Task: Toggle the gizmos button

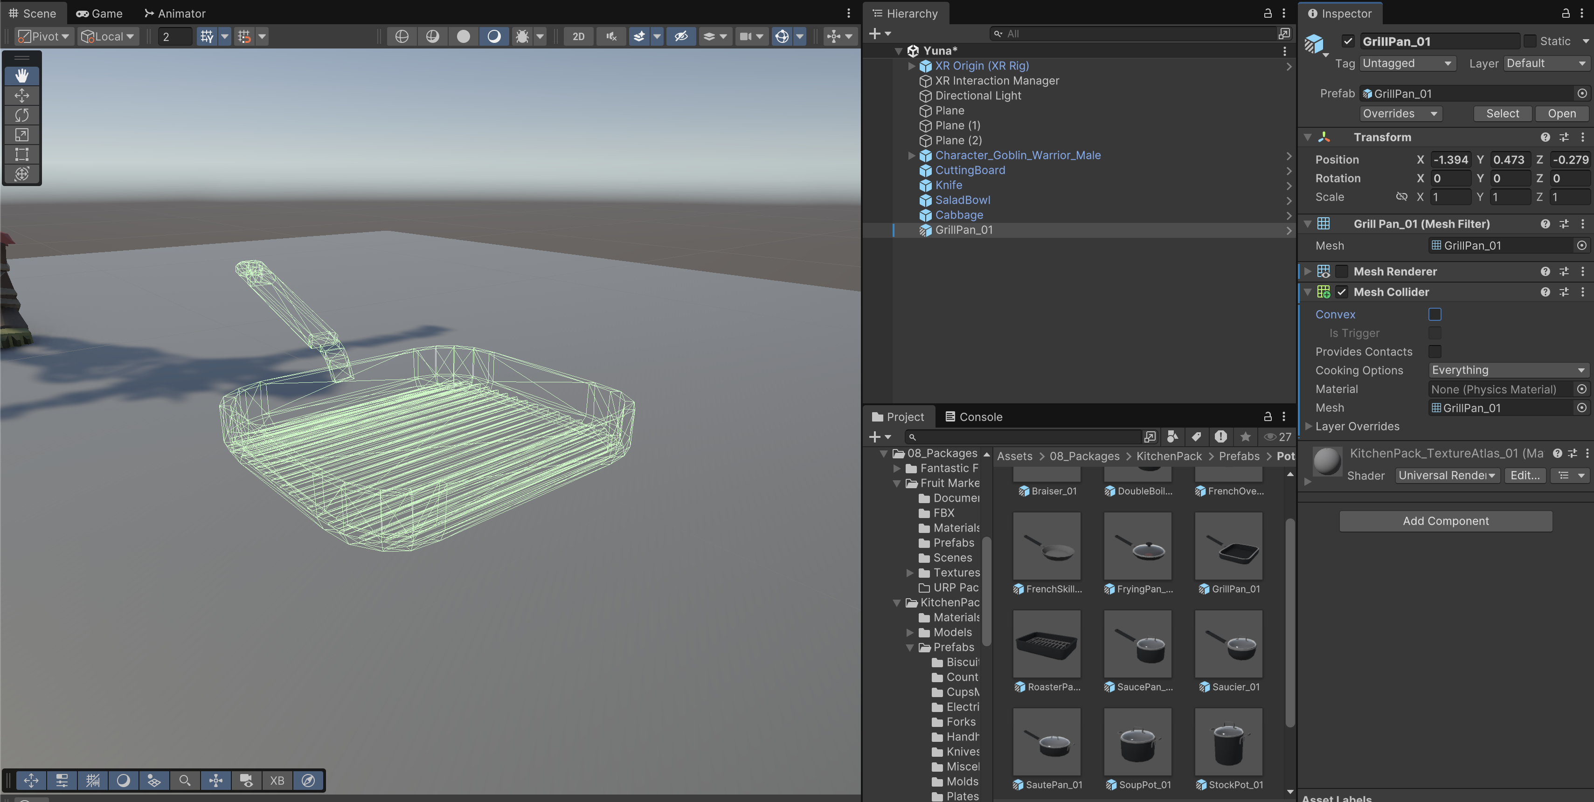Action: pyautogui.click(x=782, y=36)
